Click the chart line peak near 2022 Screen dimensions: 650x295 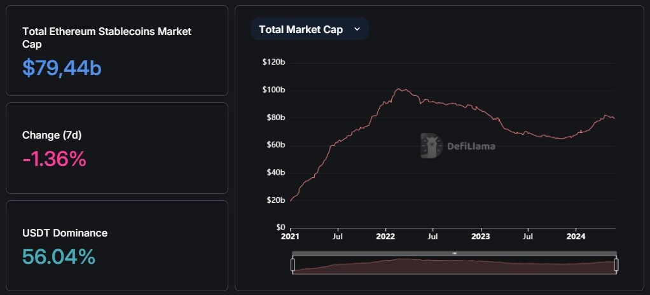point(399,89)
